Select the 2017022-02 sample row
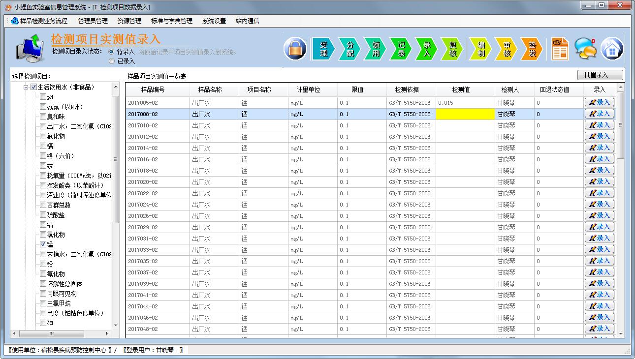The width and height of the screenshot is (635, 359). point(354,193)
